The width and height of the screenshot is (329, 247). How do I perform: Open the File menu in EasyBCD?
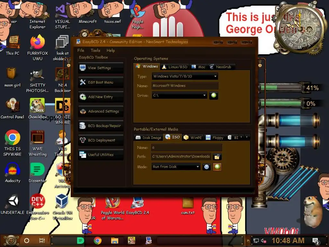coord(81,50)
